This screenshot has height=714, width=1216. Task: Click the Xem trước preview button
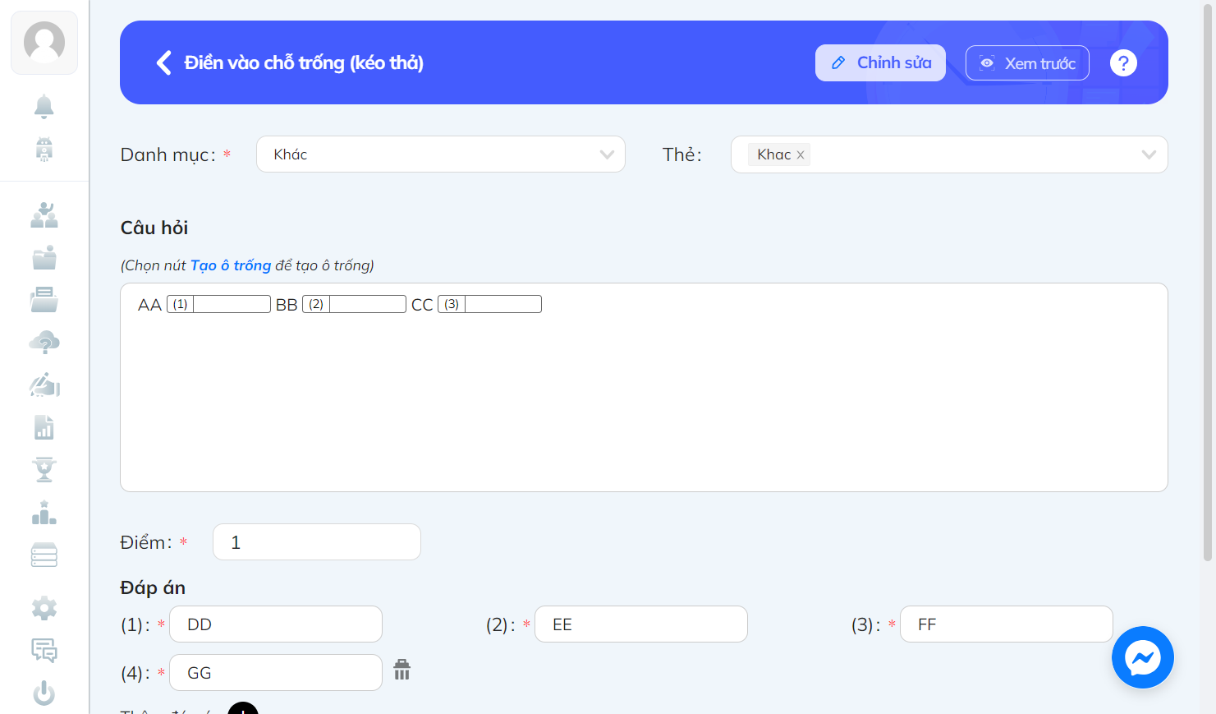[x=1027, y=63]
